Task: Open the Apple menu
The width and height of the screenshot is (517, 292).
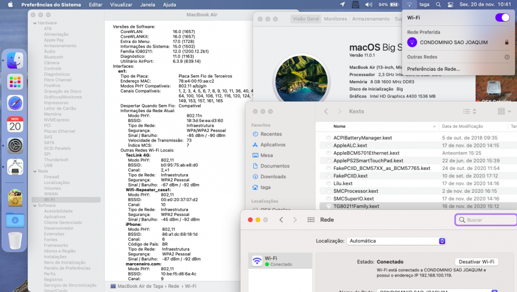Action: point(10,5)
